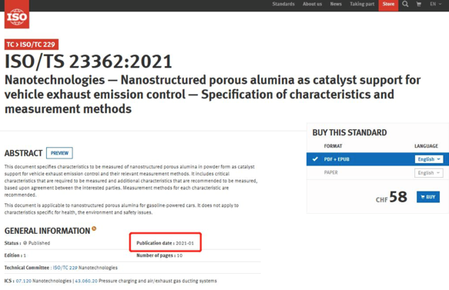The height and width of the screenshot is (290, 449).
Task: Click the Buy This Standard heading
Action: tap(350, 132)
